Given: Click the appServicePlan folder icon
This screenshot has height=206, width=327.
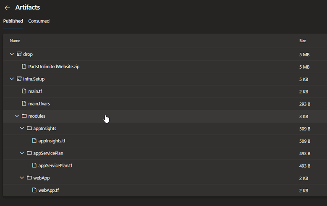Looking at the screenshot, I should click(x=29, y=153).
